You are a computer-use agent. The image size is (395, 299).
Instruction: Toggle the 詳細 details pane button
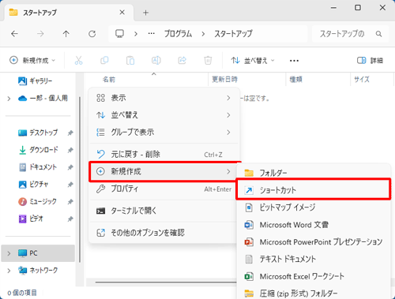[370, 61]
